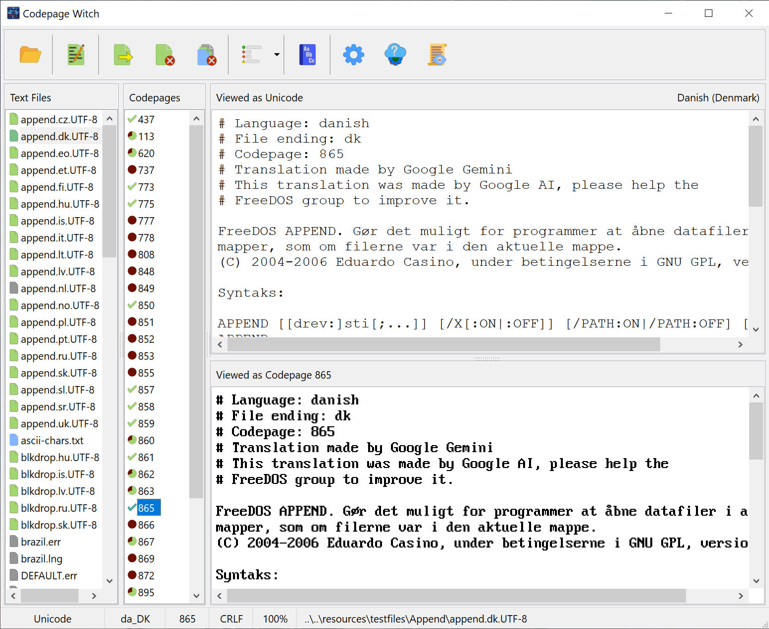Select codepage 850 in Codepages list

click(x=146, y=306)
